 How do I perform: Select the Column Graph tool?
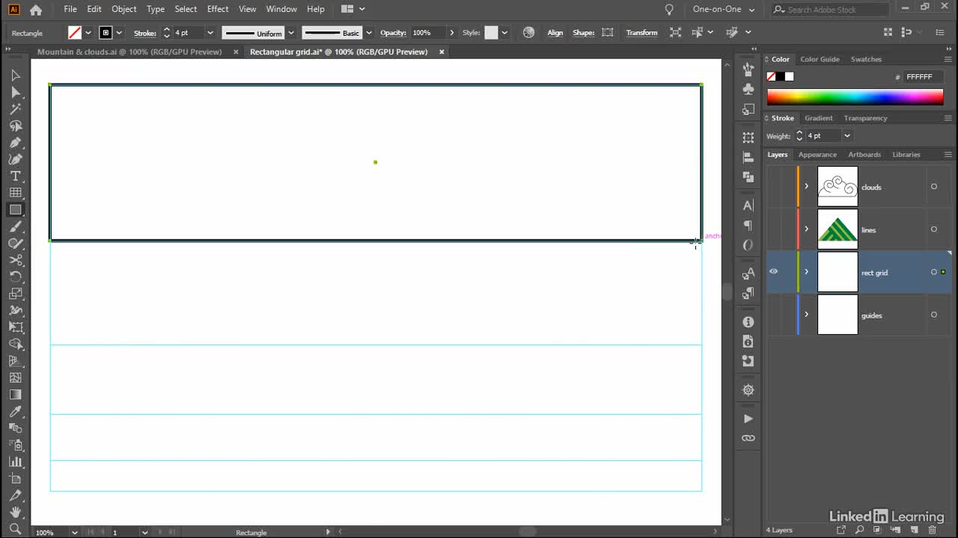click(x=15, y=462)
